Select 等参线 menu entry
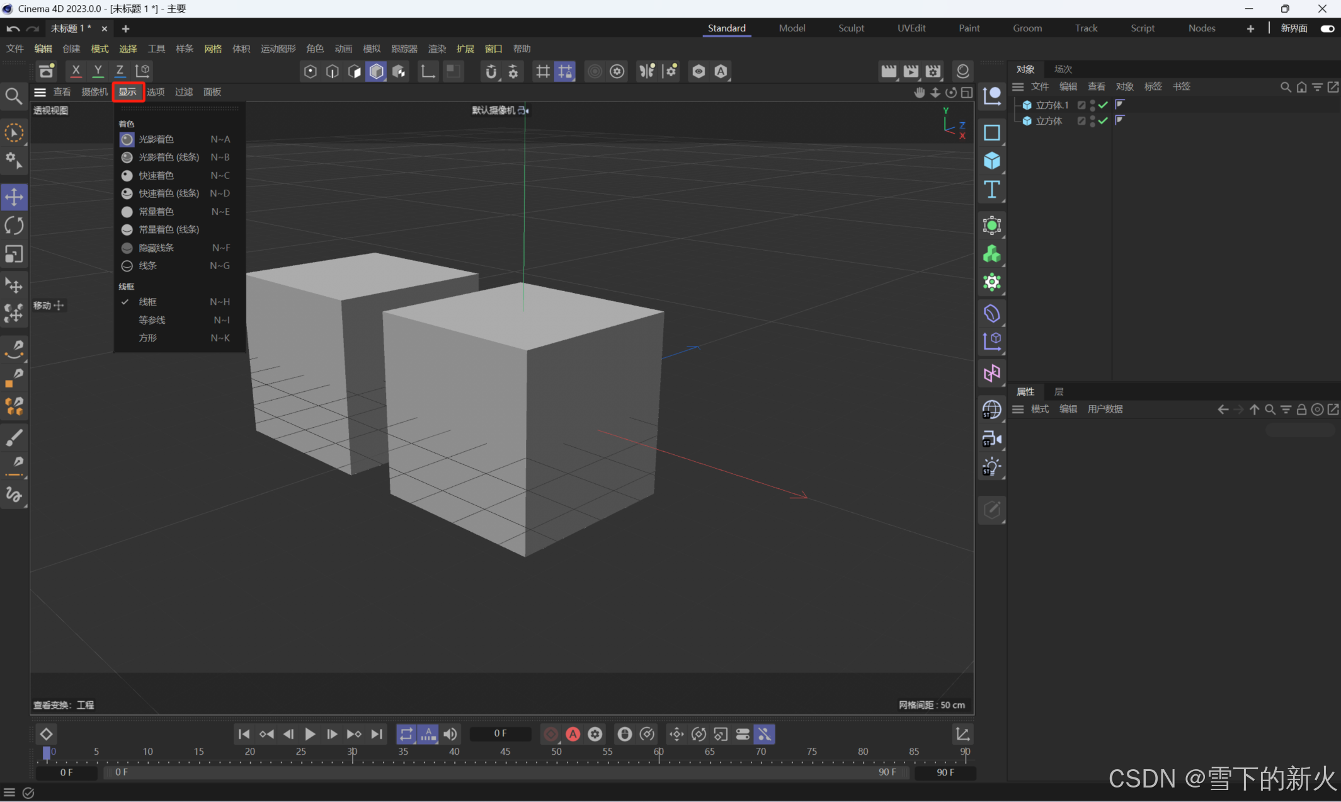The image size is (1341, 802). (x=152, y=320)
